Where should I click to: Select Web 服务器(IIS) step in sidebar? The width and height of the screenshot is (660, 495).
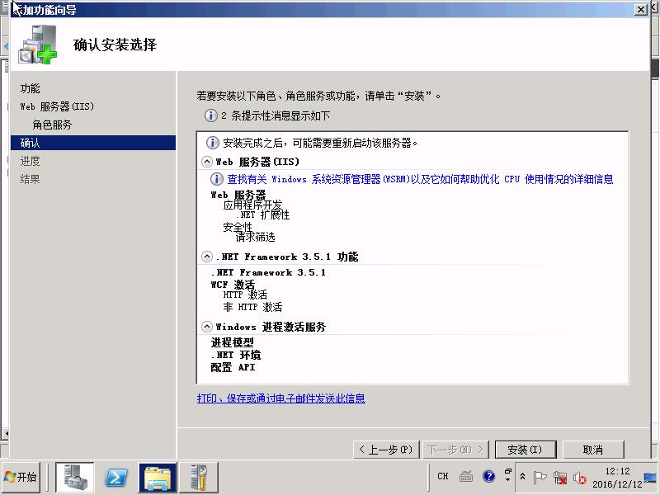tap(58, 106)
